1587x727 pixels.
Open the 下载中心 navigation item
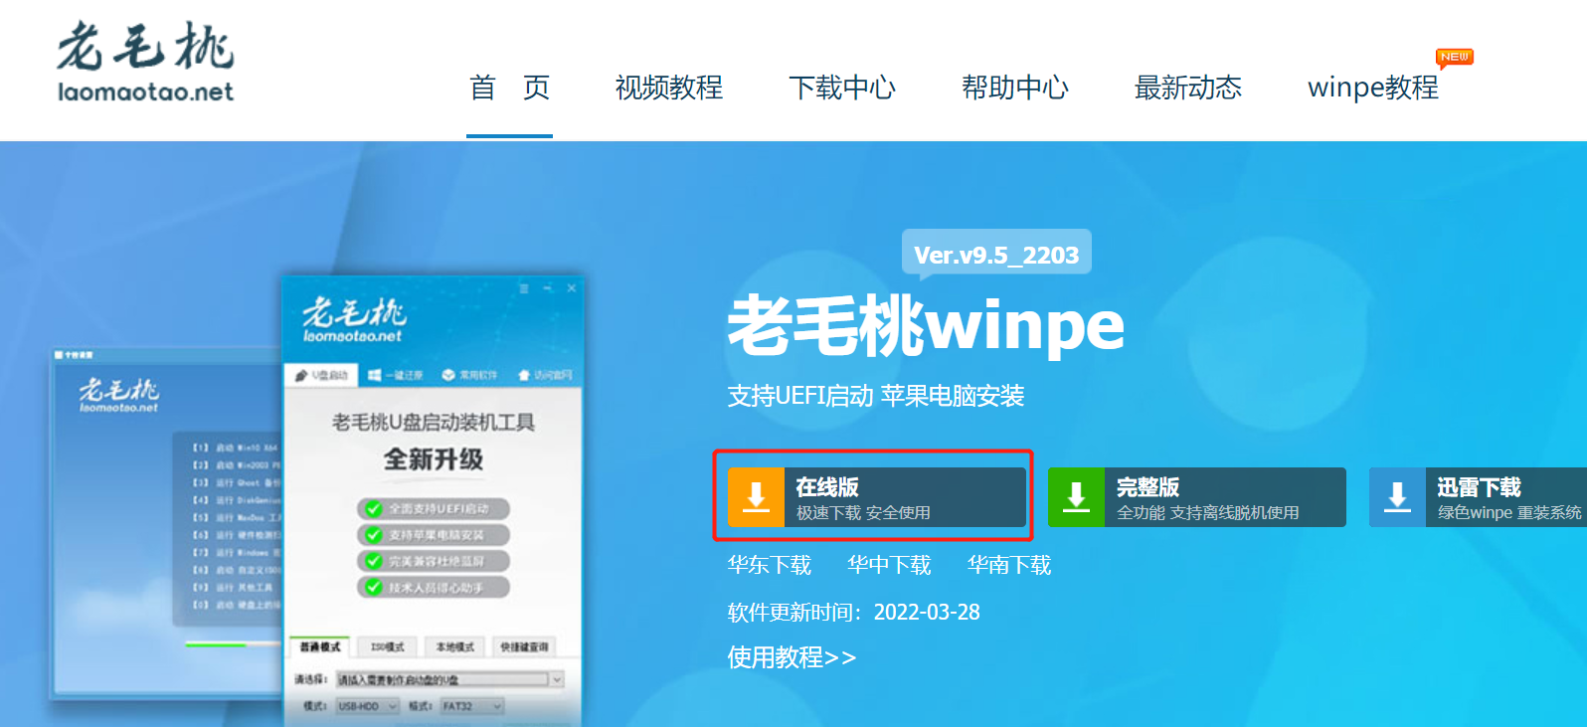(842, 88)
